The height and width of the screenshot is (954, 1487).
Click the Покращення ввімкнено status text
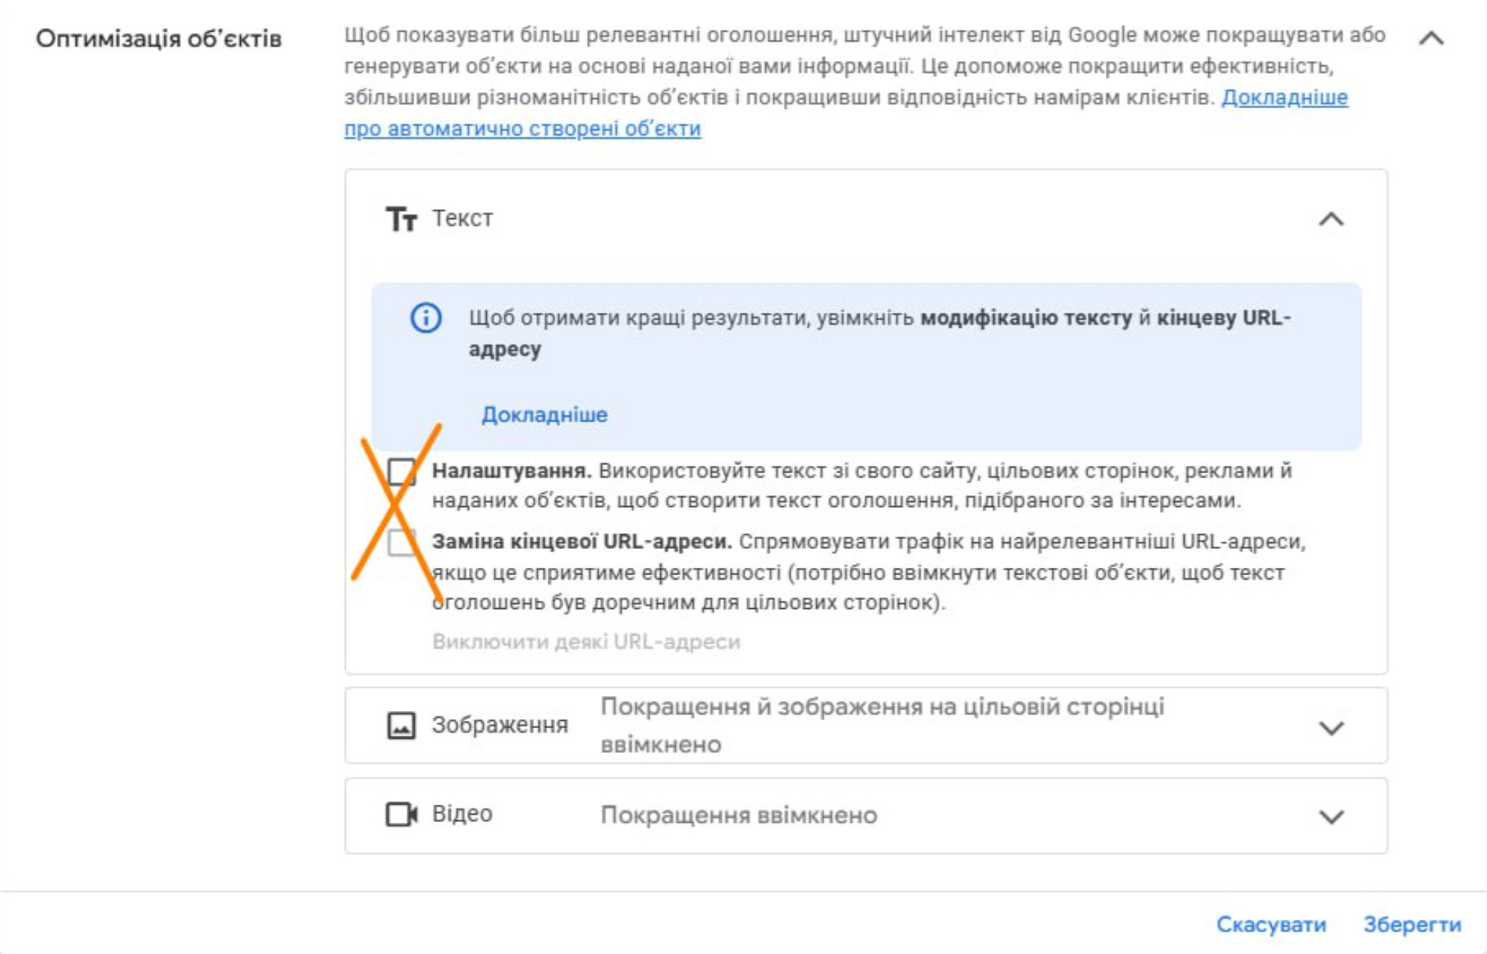pyautogui.click(x=738, y=815)
